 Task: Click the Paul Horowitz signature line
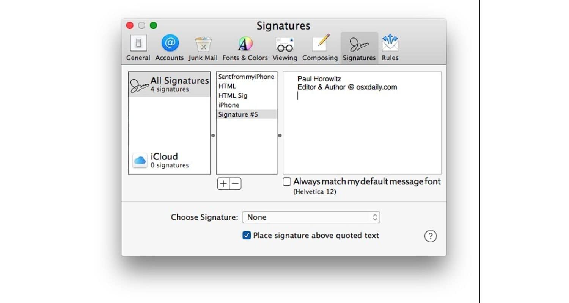[319, 79]
